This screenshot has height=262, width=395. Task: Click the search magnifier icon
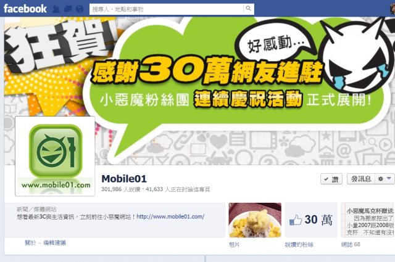click(x=248, y=9)
